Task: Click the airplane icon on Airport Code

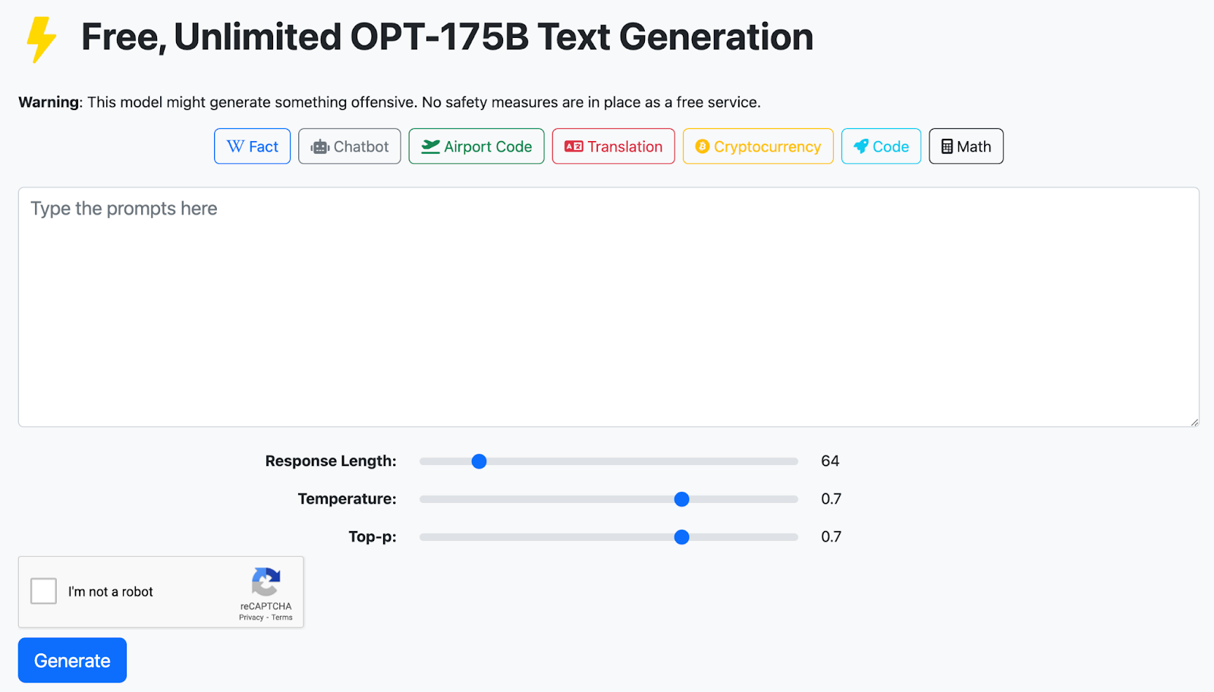Action: [x=430, y=146]
